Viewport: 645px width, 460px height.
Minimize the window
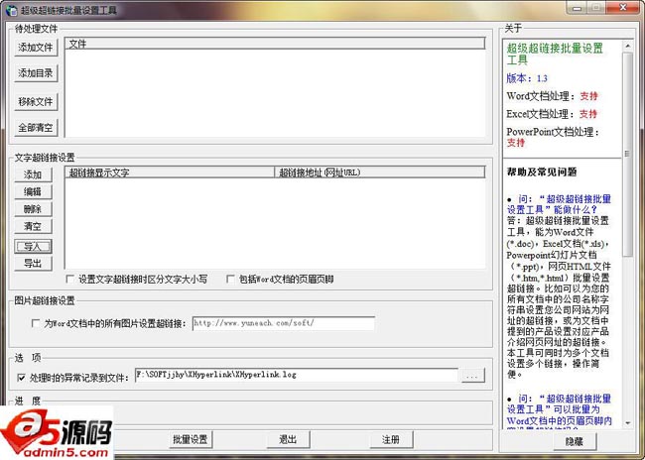tap(578, 8)
